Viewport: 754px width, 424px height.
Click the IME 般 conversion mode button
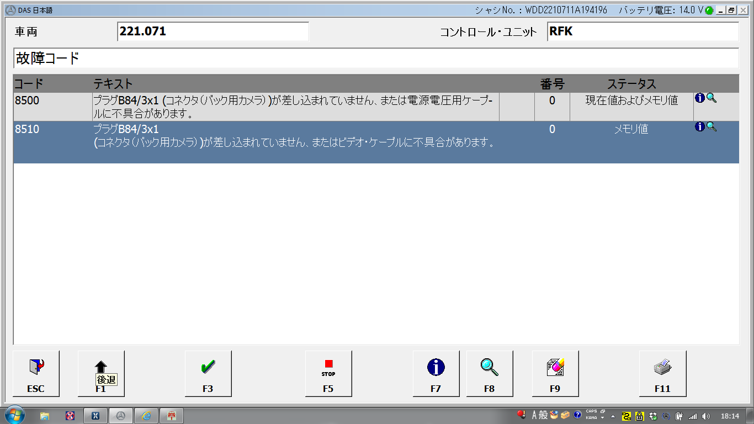click(544, 415)
